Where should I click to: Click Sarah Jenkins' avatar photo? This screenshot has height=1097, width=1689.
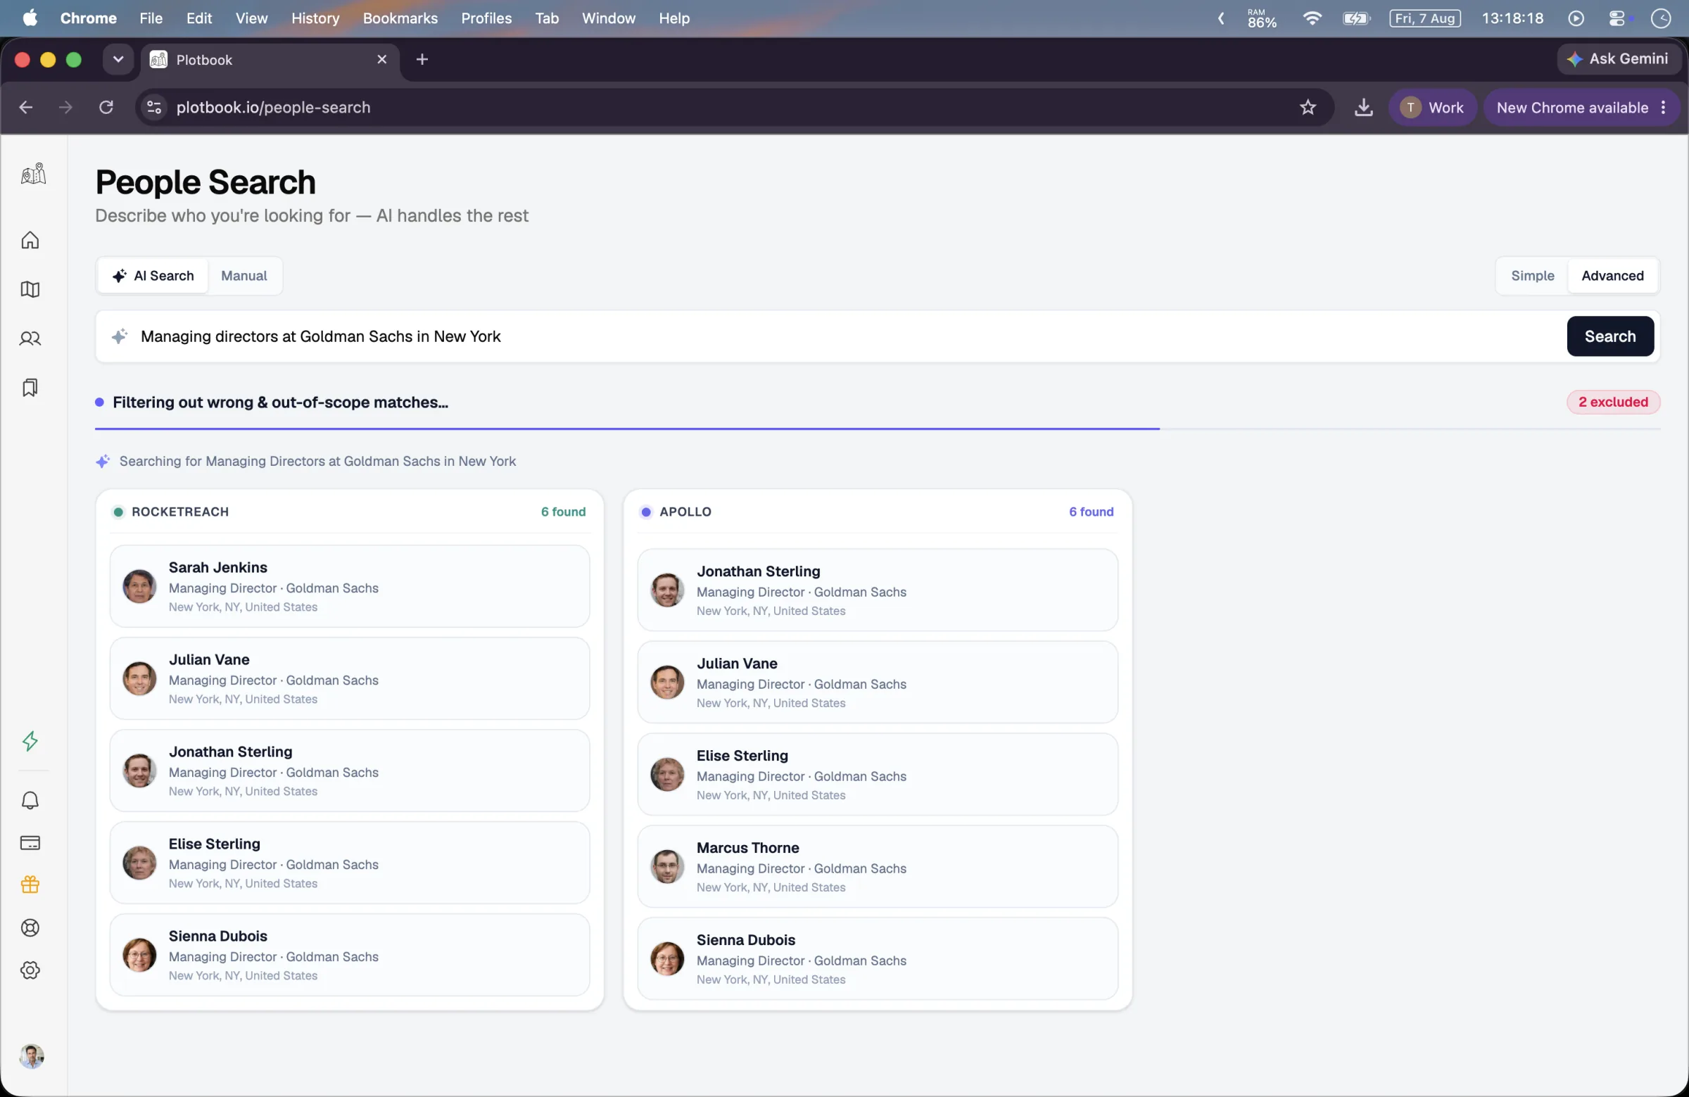(139, 586)
